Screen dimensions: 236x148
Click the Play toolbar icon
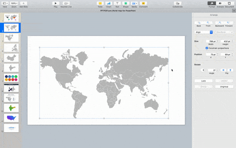click(55, 3)
